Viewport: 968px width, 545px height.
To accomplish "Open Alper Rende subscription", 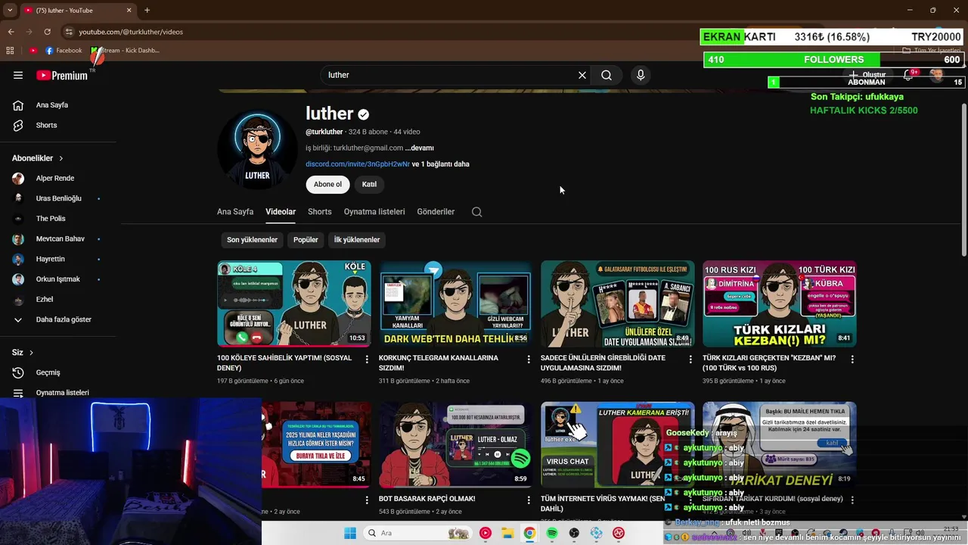I will tap(55, 178).
